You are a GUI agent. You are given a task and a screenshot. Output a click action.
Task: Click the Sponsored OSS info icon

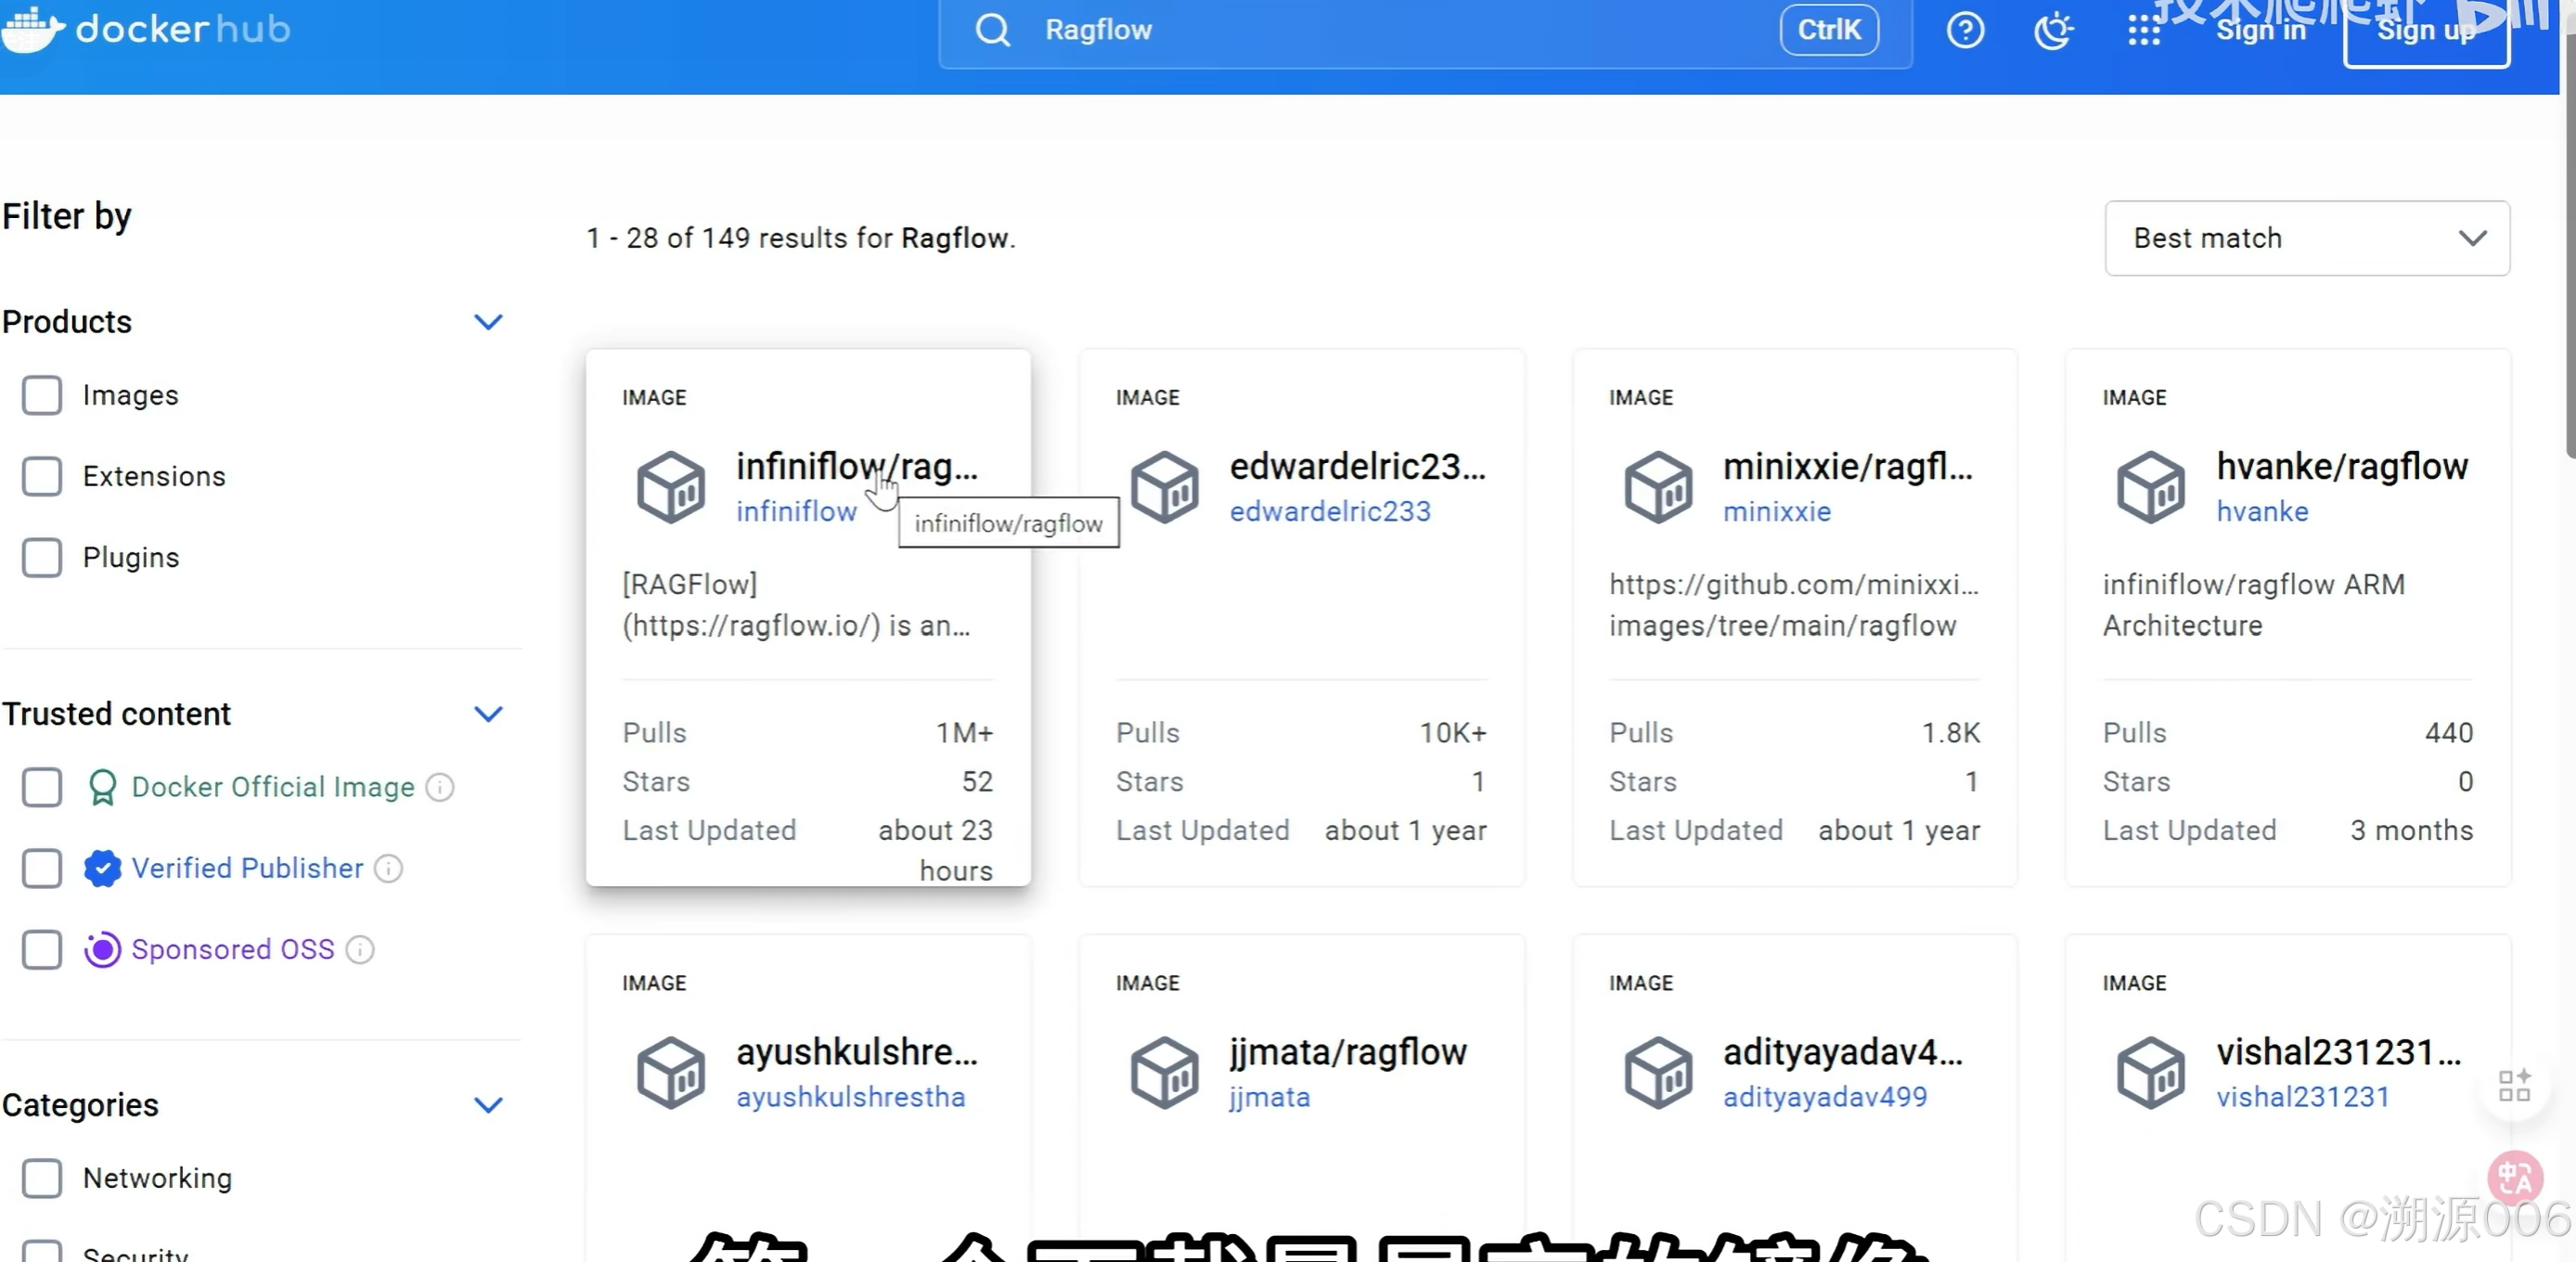pyautogui.click(x=360, y=950)
